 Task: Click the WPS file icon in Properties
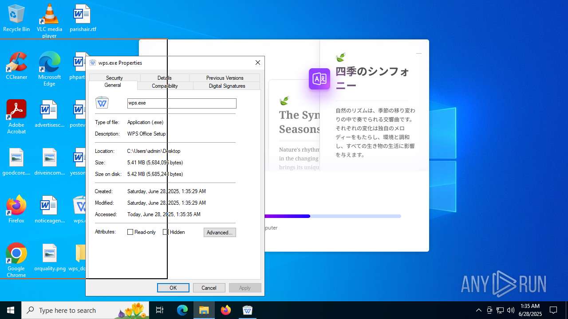[x=102, y=103]
